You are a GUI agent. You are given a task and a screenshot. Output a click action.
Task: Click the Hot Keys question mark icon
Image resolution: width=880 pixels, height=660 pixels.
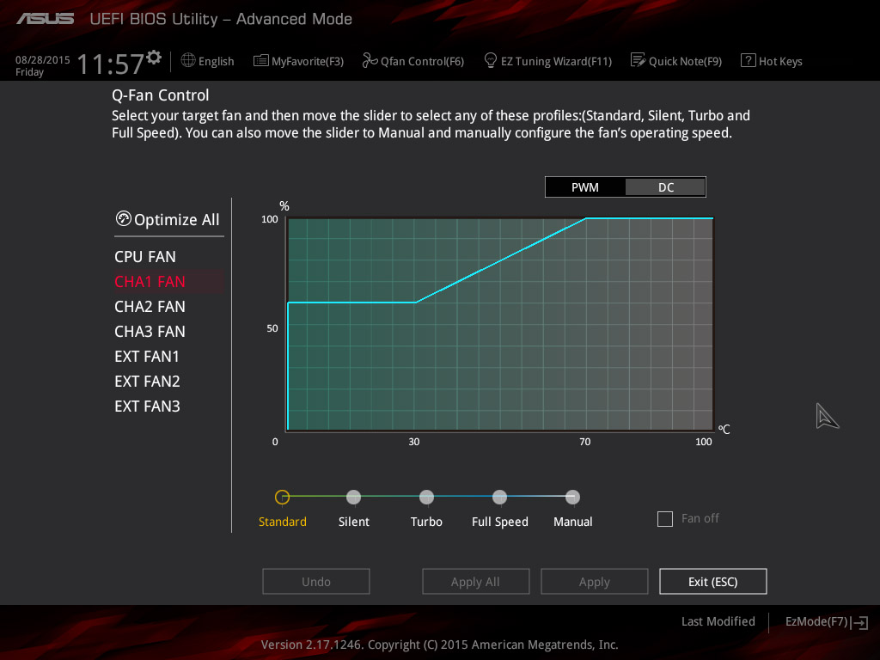(749, 60)
